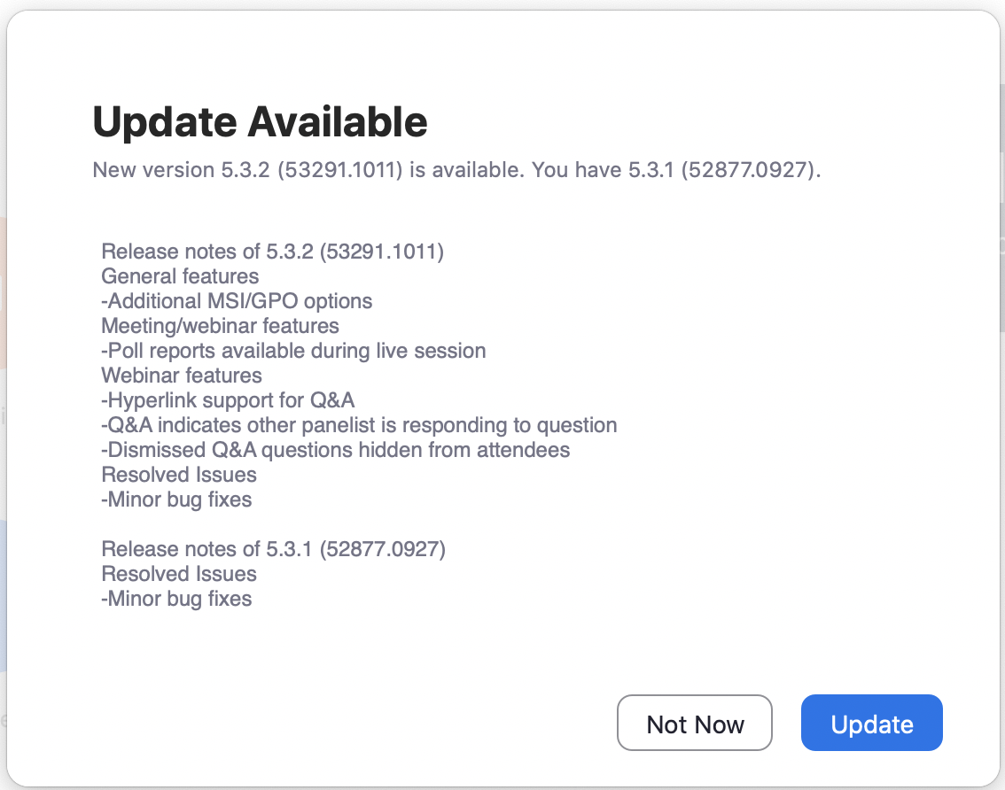Image resolution: width=1005 pixels, height=790 pixels.
Task: Click the Poll reports available line
Action: (x=293, y=351)
